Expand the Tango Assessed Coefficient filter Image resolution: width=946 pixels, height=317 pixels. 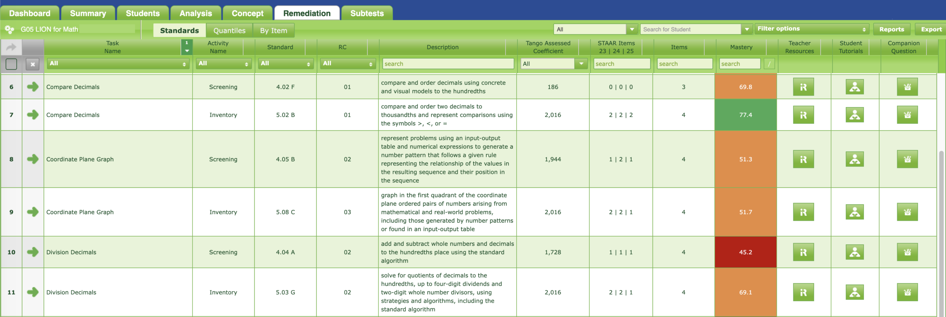pos(581,64)
